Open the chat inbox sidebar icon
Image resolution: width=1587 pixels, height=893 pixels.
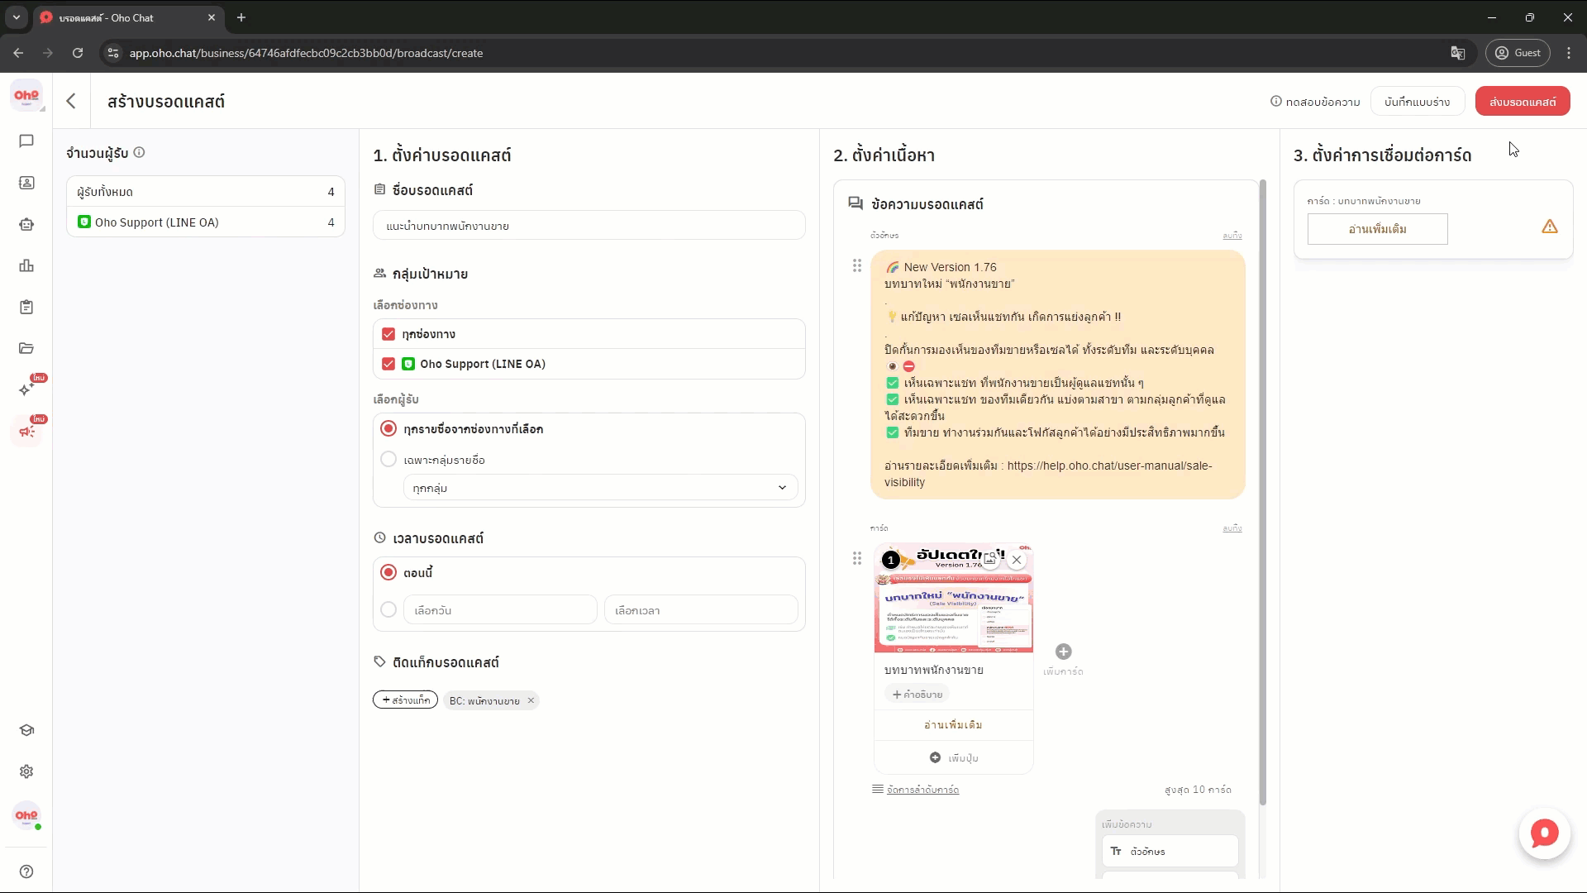coord(26,141)
